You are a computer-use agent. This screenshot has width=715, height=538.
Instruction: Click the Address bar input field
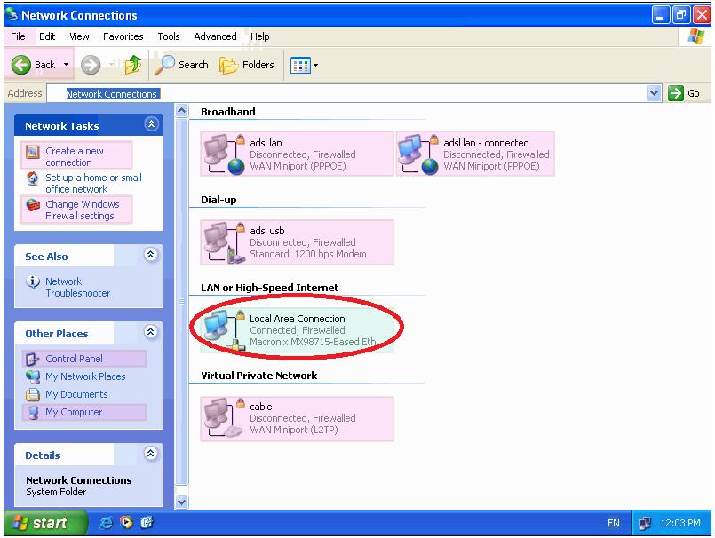(355, 93)
